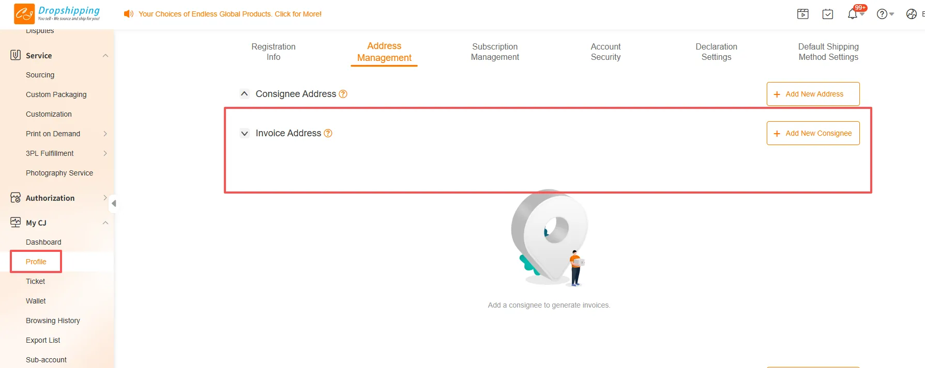Click the Endless Global Products announcement link

pos(230,14)
